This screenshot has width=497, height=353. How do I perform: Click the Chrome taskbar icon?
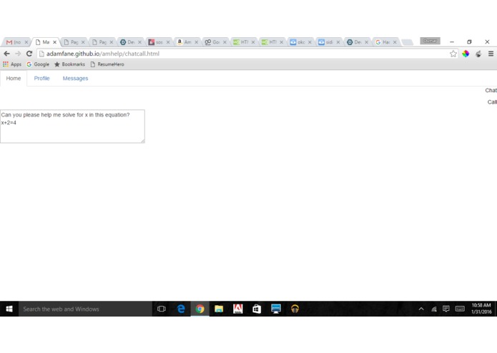[x=200, y=309]
